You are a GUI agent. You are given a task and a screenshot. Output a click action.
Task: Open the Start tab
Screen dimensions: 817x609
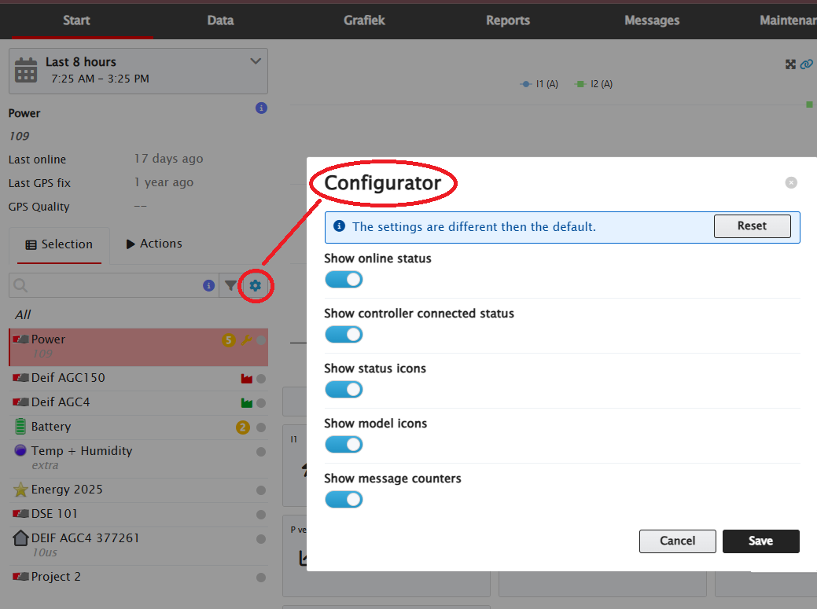tap(76, 20)
